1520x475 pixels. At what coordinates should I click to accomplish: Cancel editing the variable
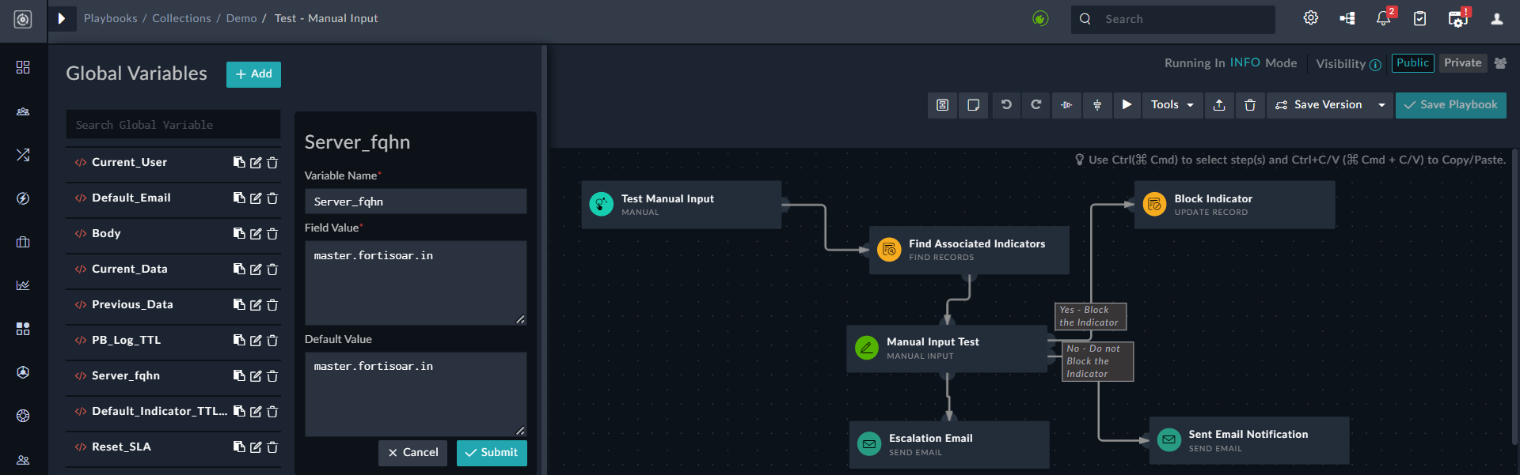point(412,453)
